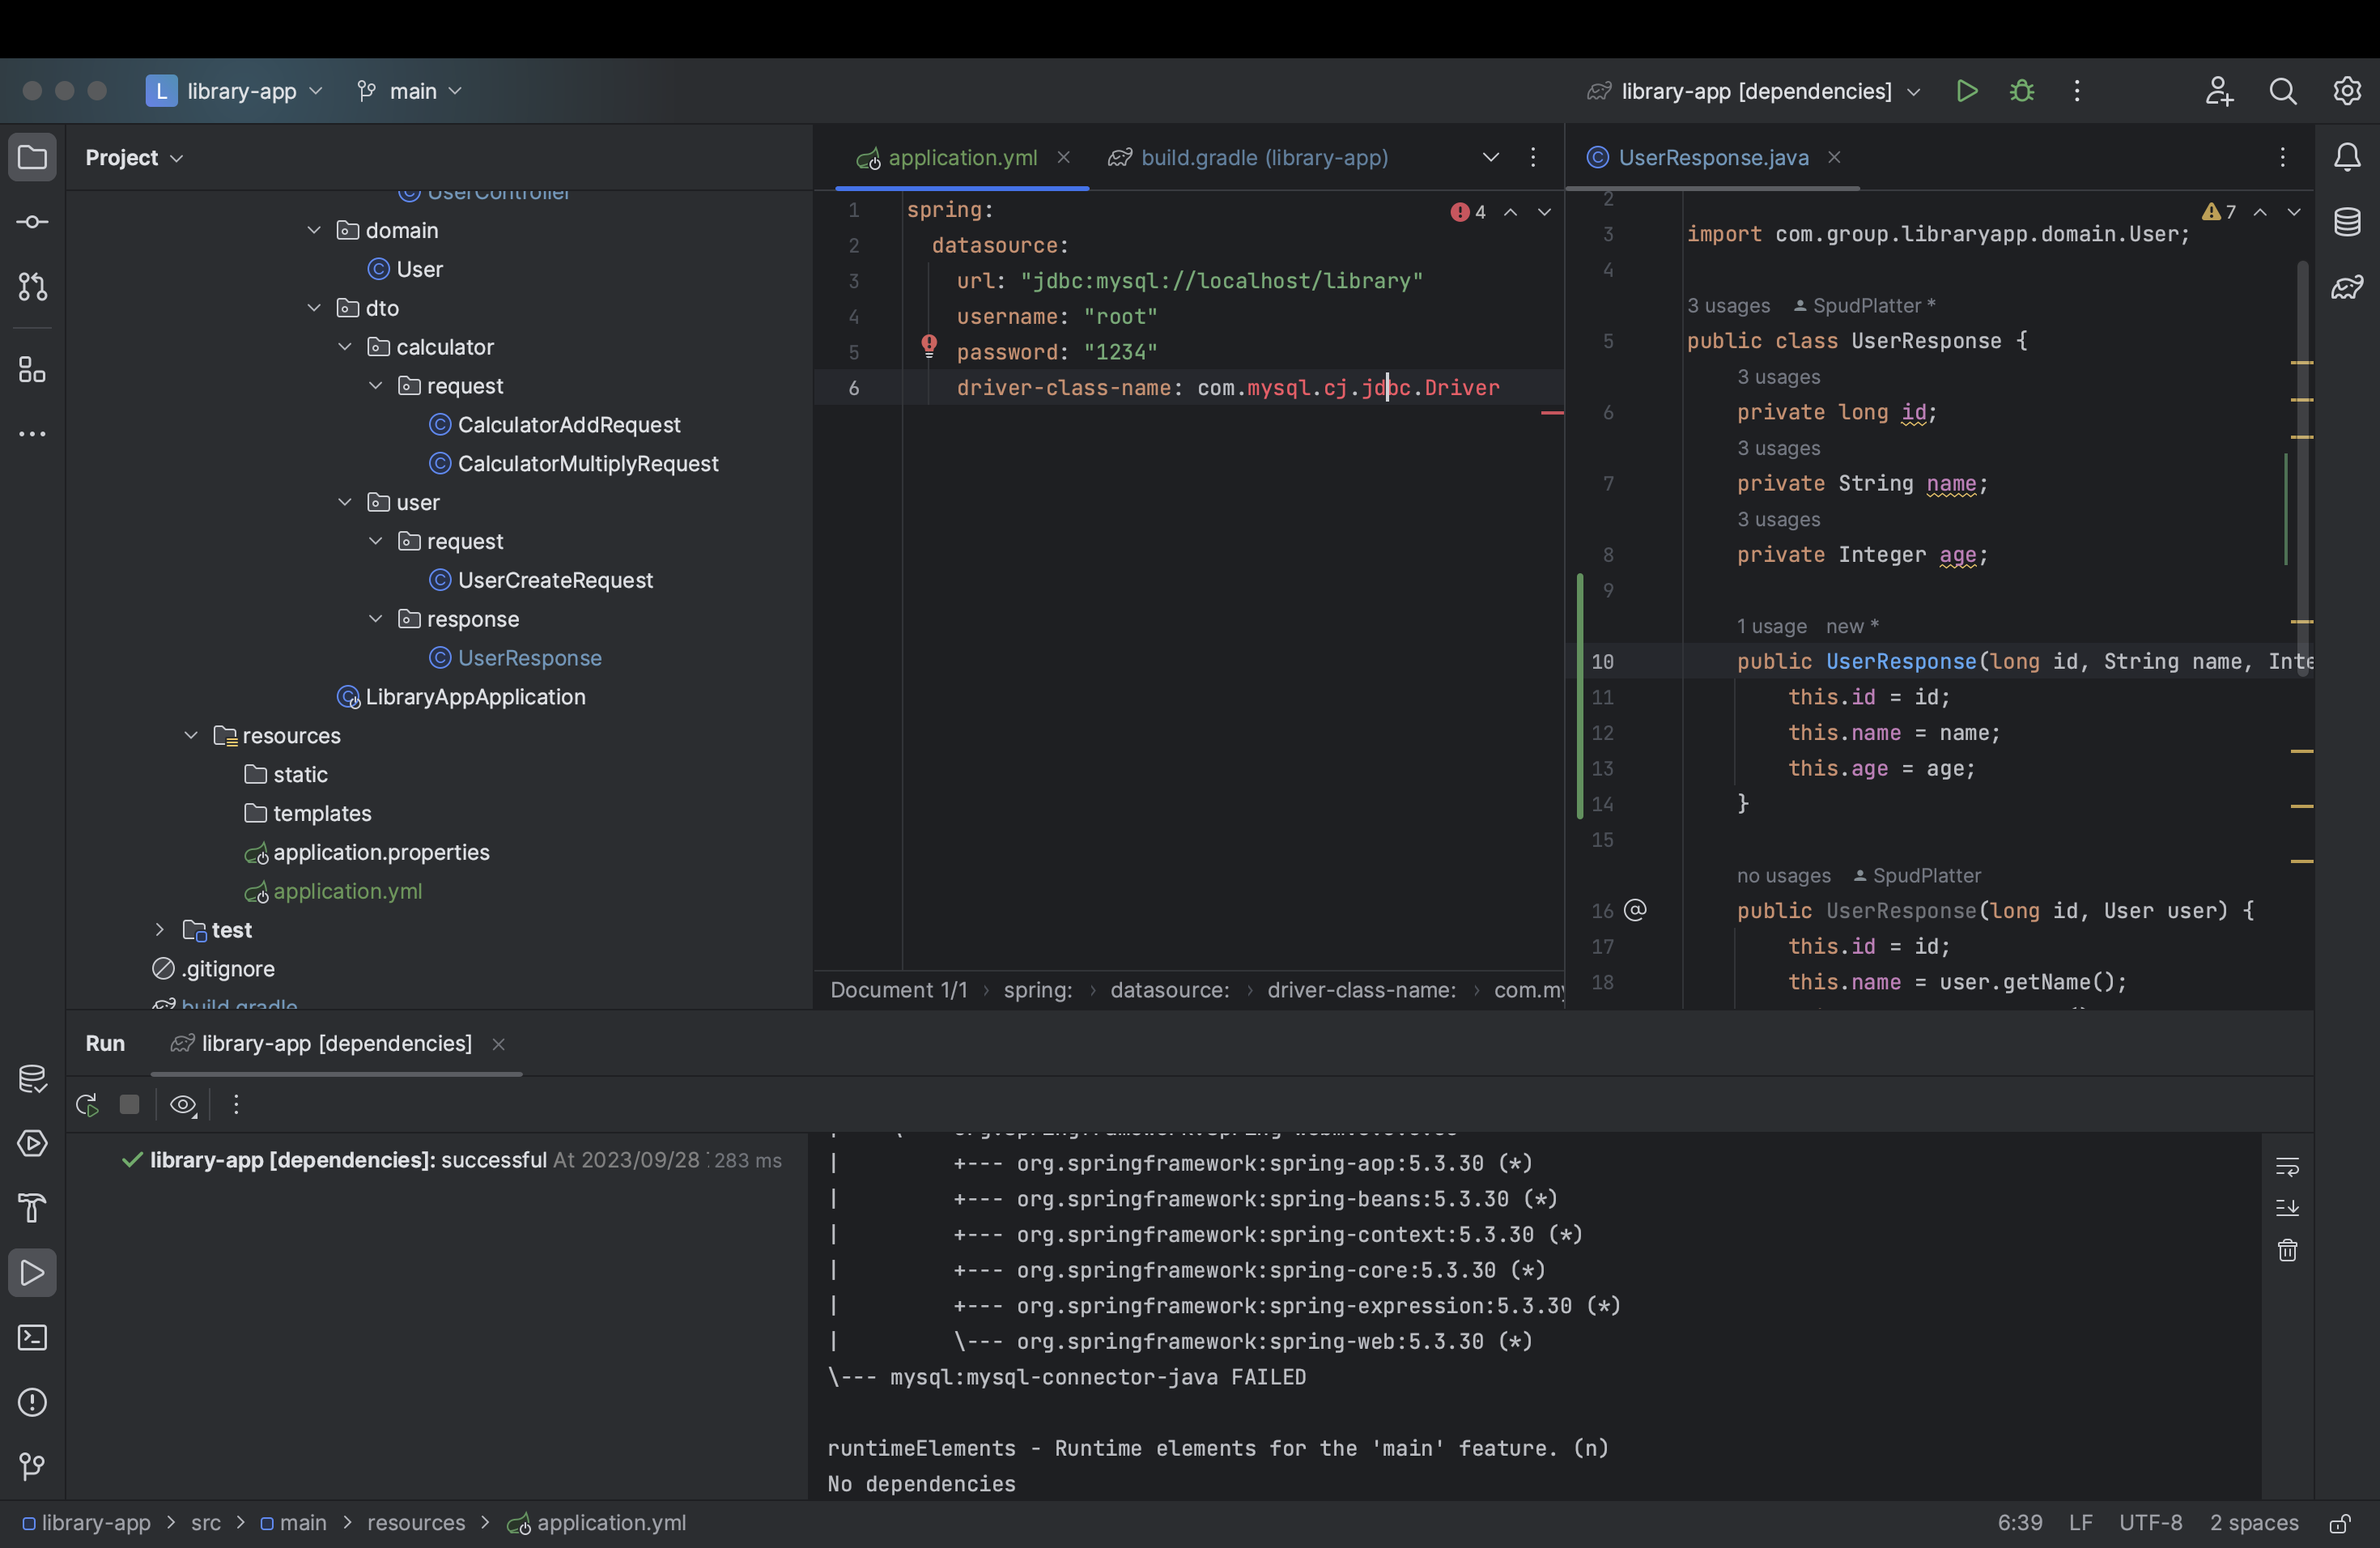2380x1548 pixels.
Task: Open the Project tool window icon
Action: click(x=32, y=157)
